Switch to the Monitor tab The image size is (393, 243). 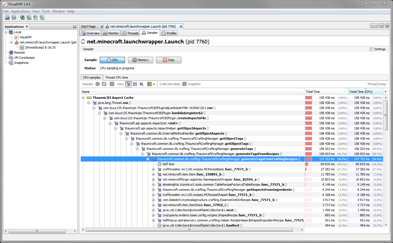pos(111,33)
